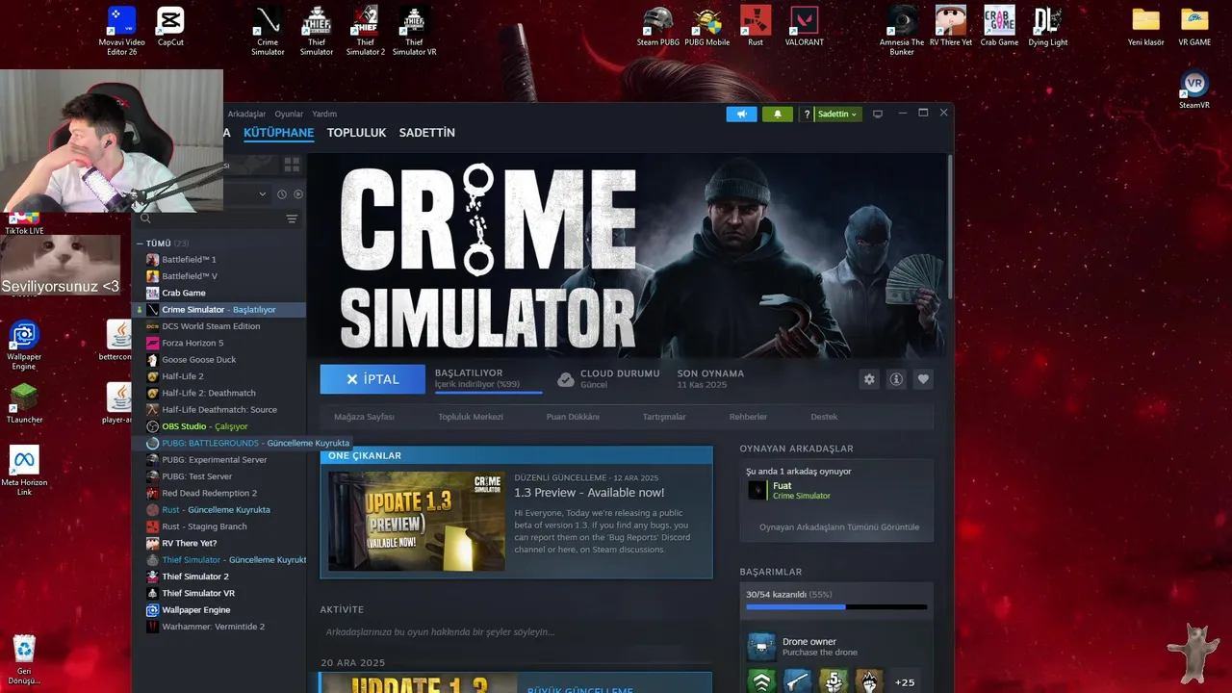Open the Tartışmalar link
1232x693 pixels.
coord(664,417)
